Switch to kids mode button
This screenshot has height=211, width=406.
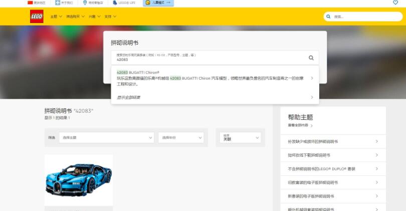click(158, 3)
